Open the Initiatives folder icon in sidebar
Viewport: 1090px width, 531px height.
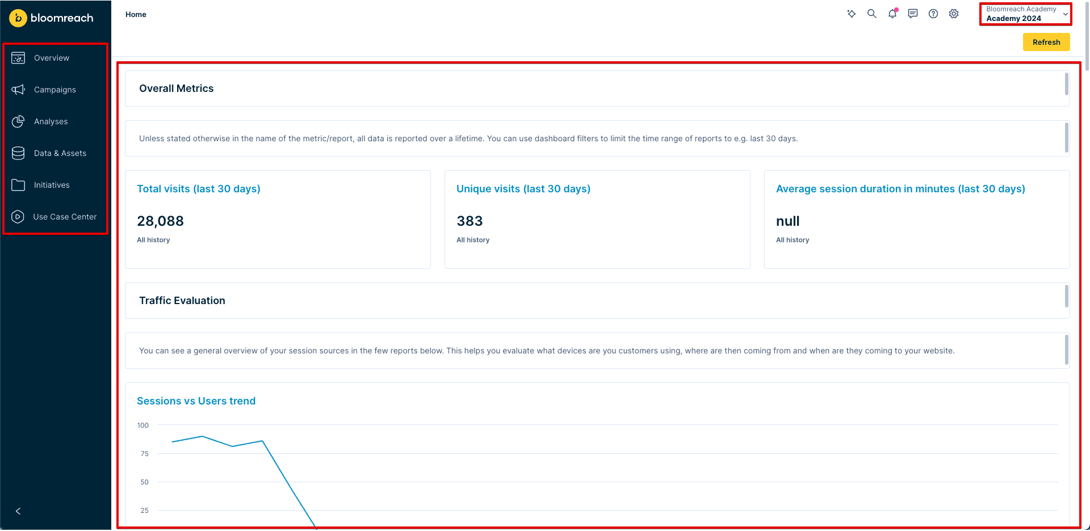pyautogui.click(x=18, y=184)
